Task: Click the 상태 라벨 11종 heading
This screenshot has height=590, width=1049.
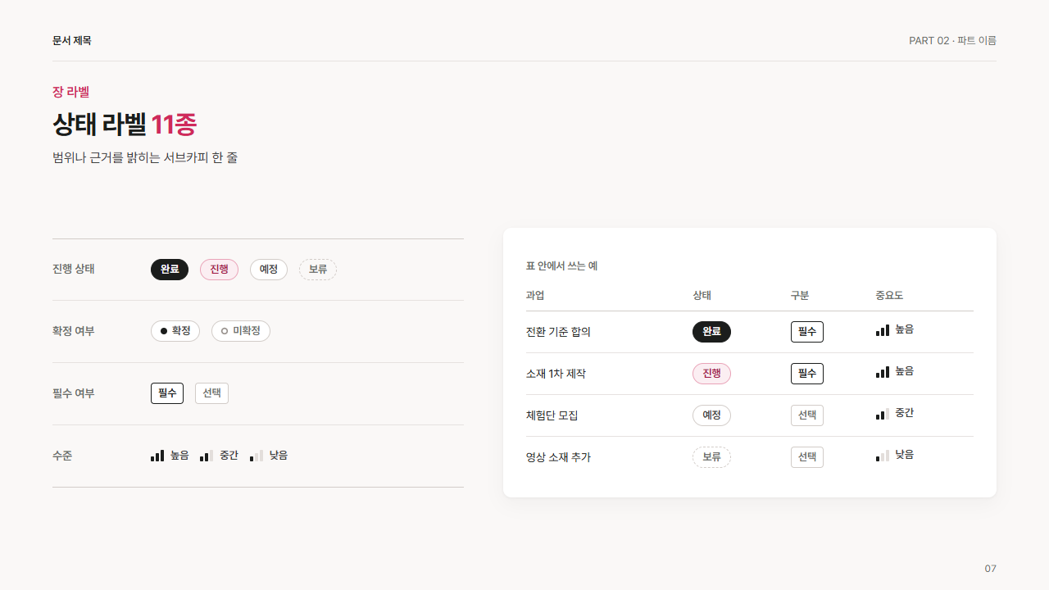Action: (x=125, y=125)
